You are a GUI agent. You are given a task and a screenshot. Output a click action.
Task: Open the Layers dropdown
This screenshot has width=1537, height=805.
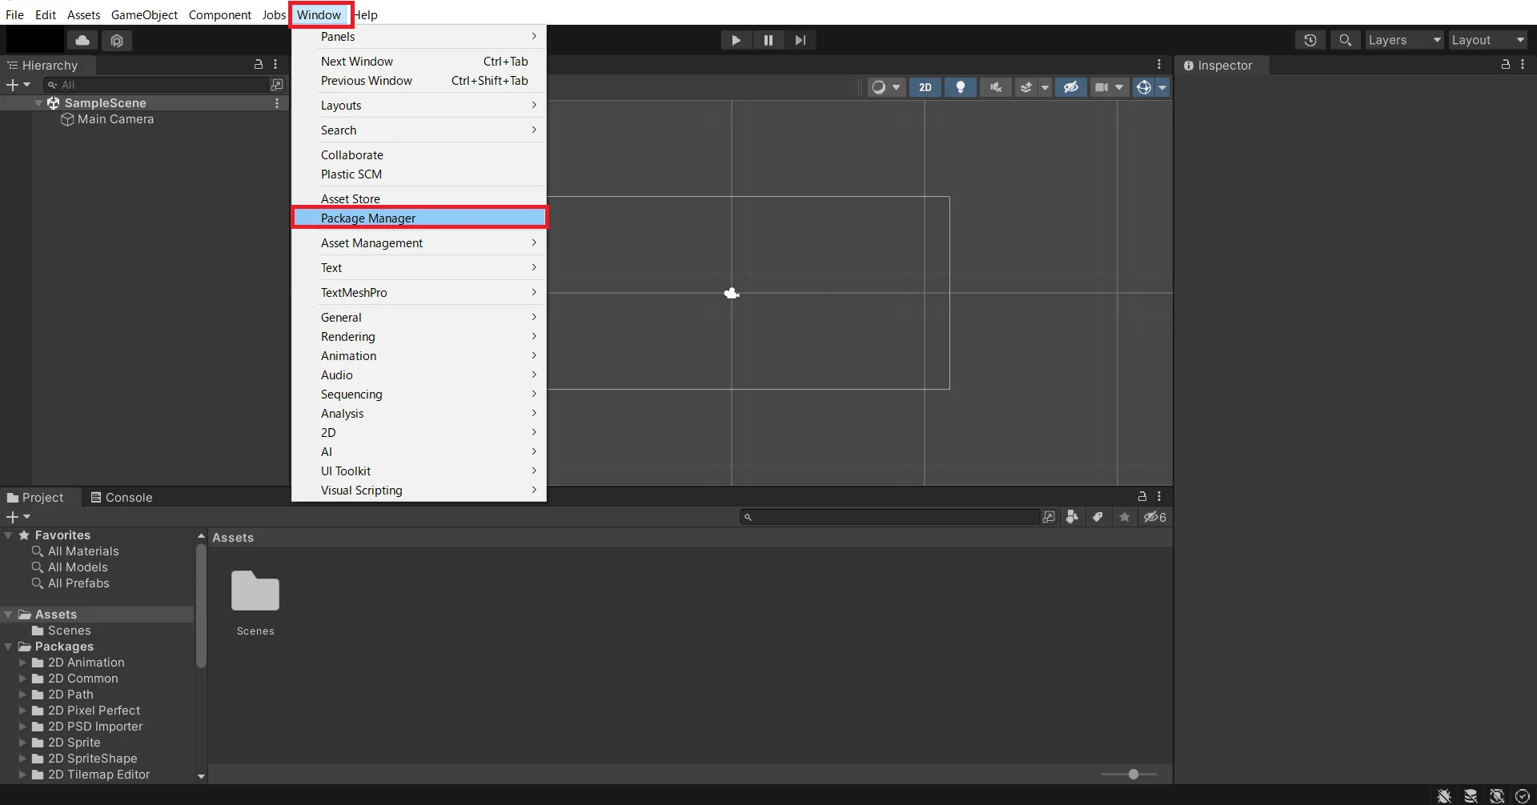pos(1404,40)
